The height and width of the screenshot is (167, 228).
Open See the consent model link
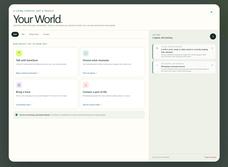pyautogui.click(x=92, y=105)
